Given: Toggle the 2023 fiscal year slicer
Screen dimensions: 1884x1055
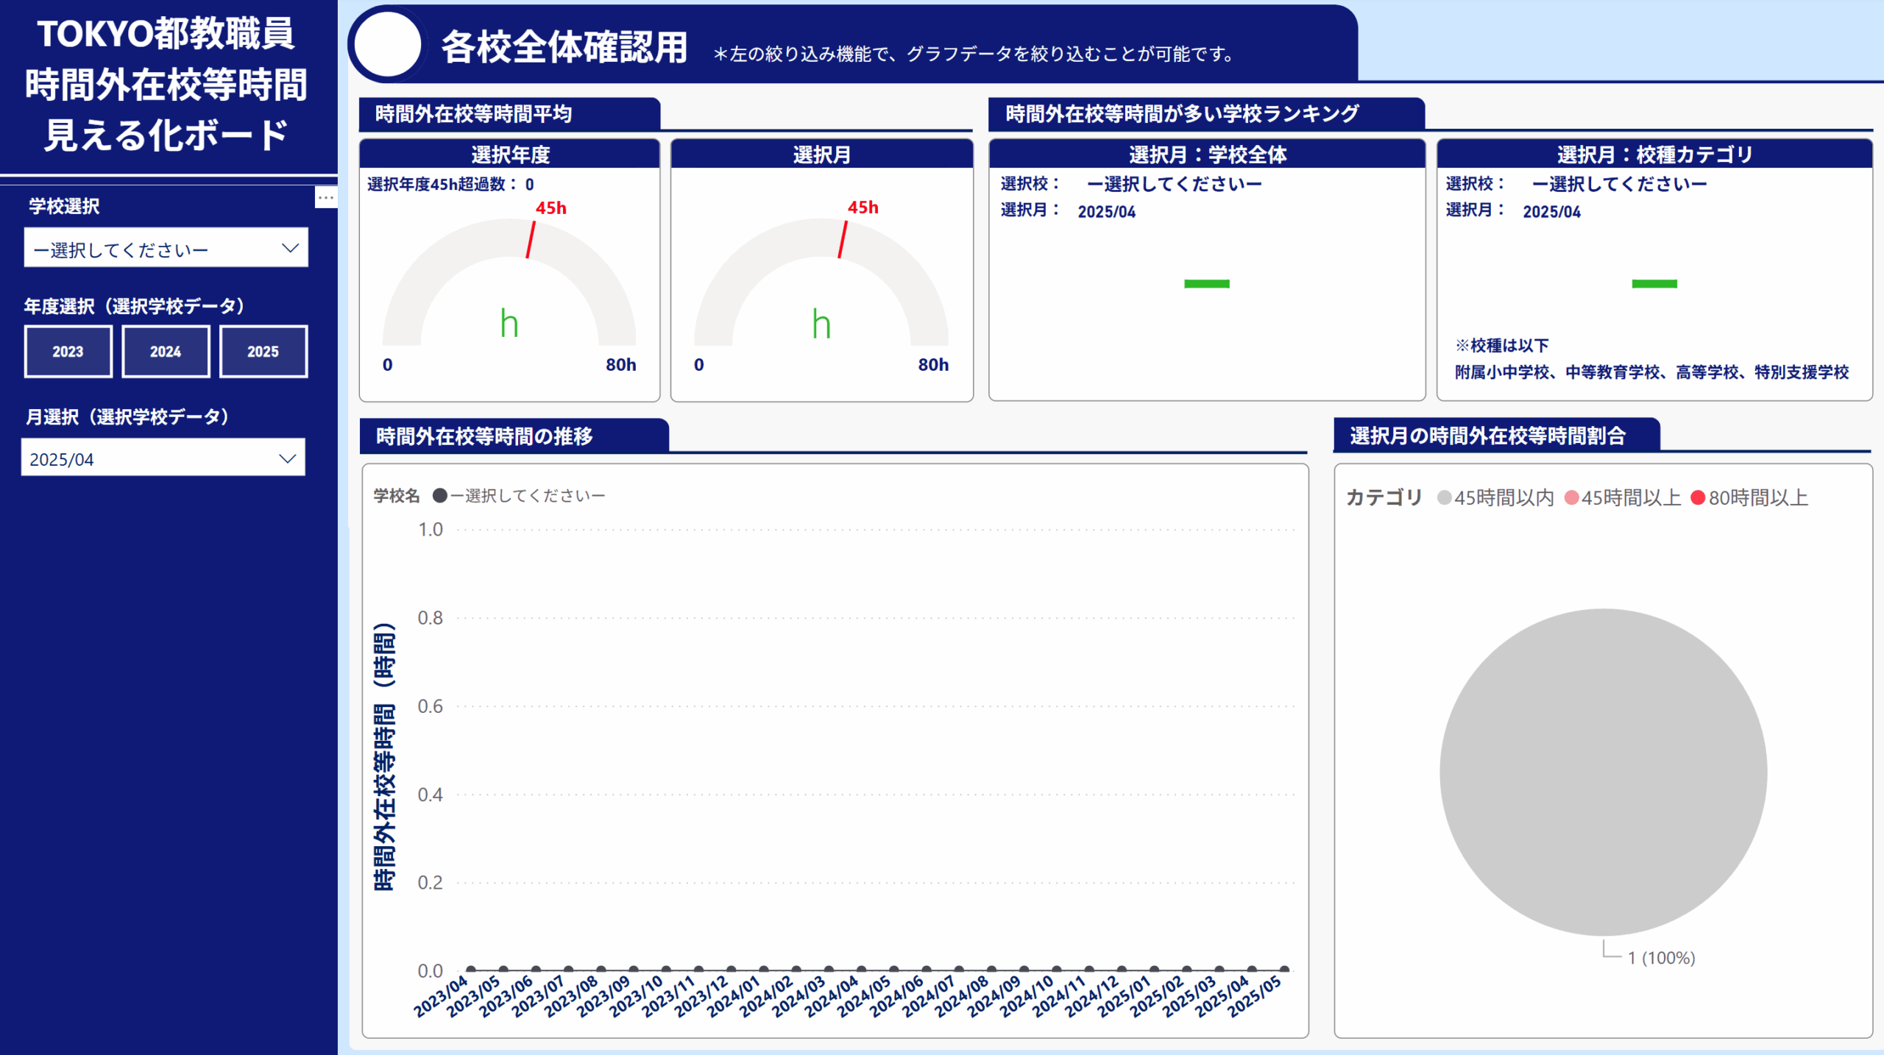Looking at the screenshot, I should 68,351.
